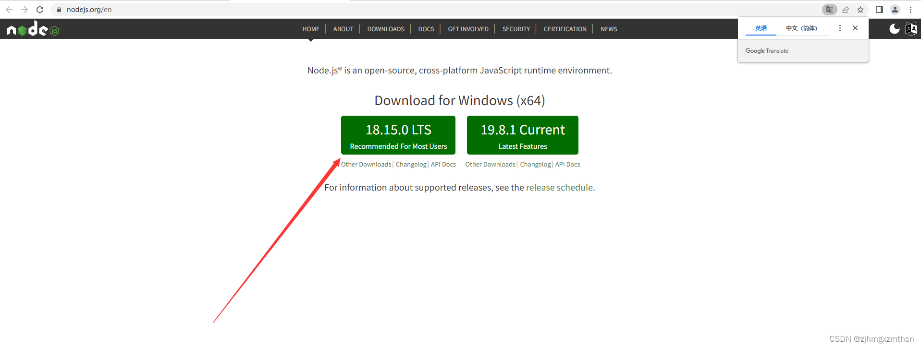Select 中文 (简体) tab in translate popup
921x348 pixels.
click(801, 28)
